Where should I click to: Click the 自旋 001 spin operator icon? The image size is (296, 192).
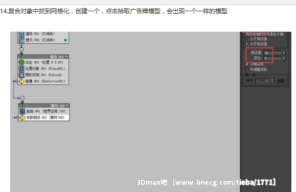(22, 111)
